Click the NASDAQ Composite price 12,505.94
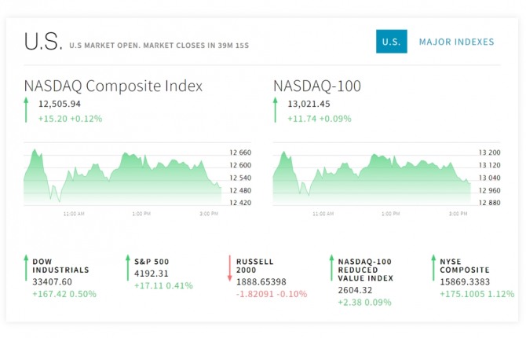526x338 pixels. [x=60, y=104]
